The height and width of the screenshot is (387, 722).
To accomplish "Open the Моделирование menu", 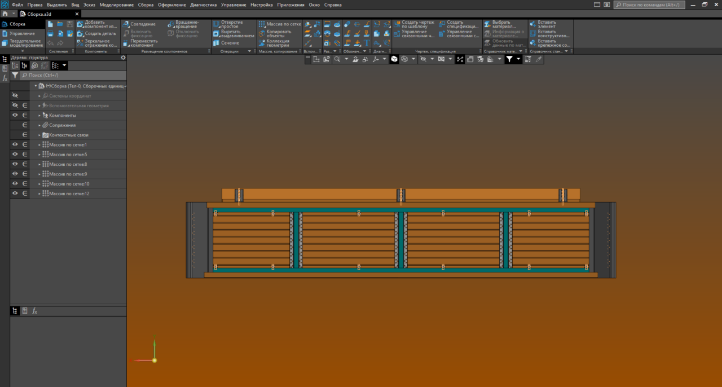I will 117,5.
